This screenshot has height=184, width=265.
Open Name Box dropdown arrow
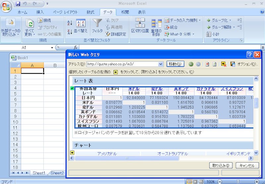[x=52, y=48]
